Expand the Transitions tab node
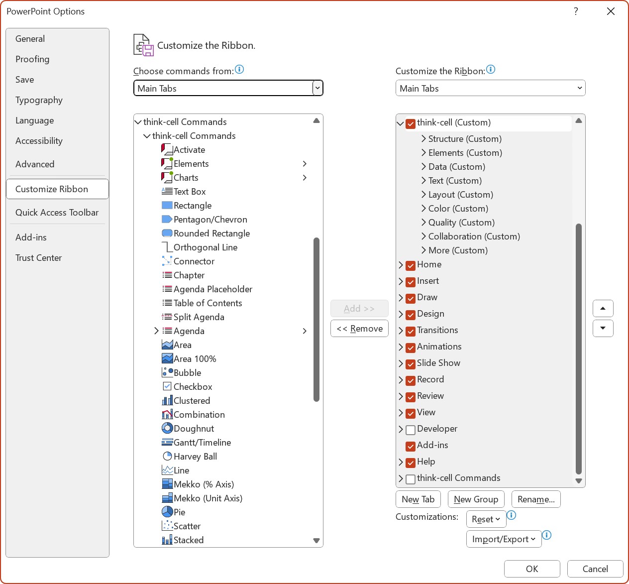The width and height of the screenshot is (629, 584). (x=401, y=331)
